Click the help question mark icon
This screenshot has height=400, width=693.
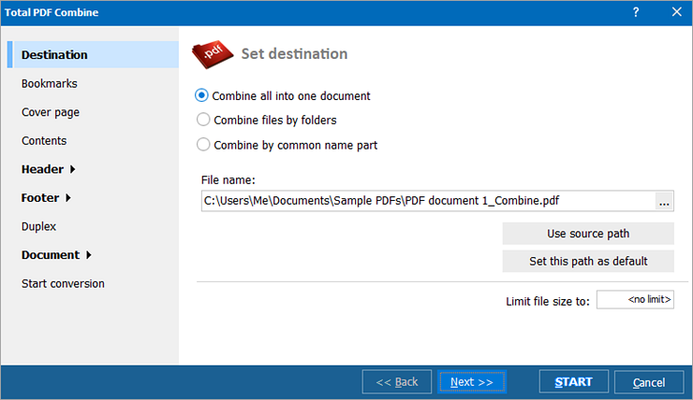pos(636,12)
